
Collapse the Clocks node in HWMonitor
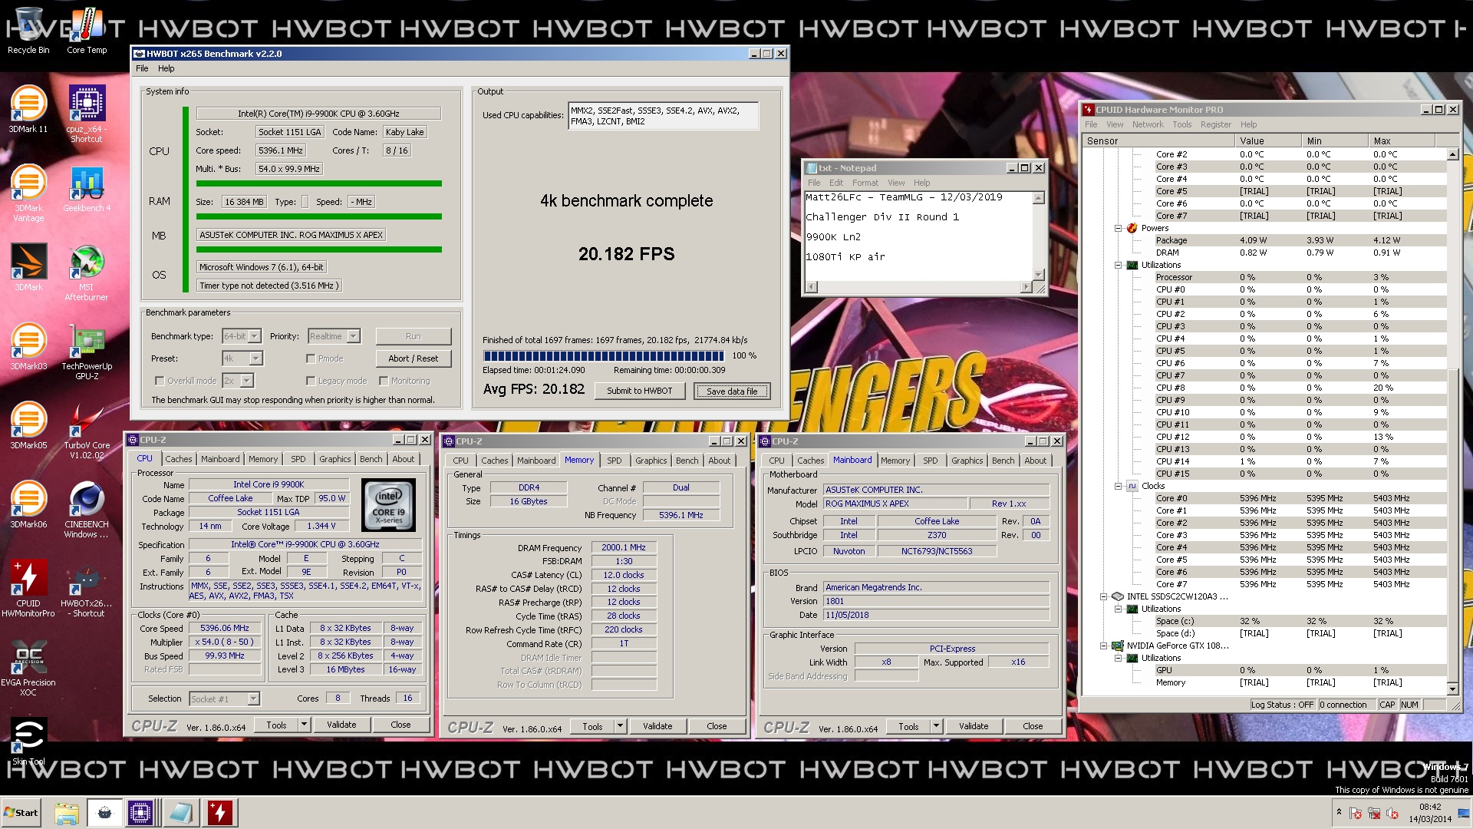pyautogui.click(x=1119, y=486)
